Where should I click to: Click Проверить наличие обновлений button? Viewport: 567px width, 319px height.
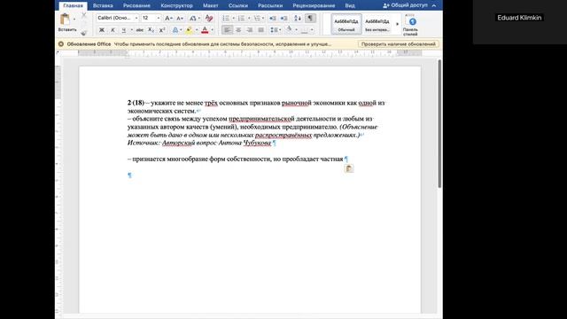(x=399, y=44)
